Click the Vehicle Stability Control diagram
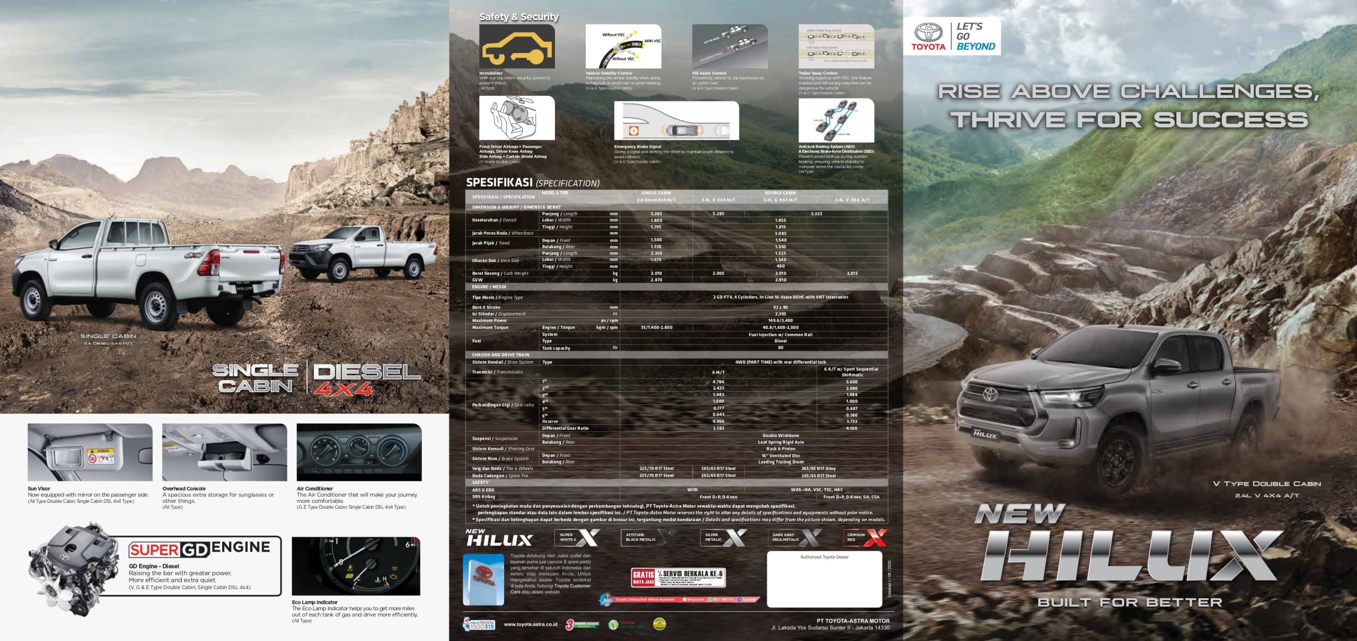Image resolution: width=1357 pixels, height=641 pixels. pos(623,47)
